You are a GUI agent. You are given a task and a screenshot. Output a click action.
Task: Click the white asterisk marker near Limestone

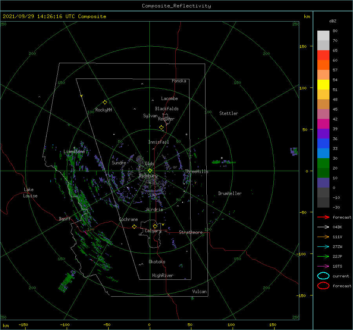coord(74,148)
